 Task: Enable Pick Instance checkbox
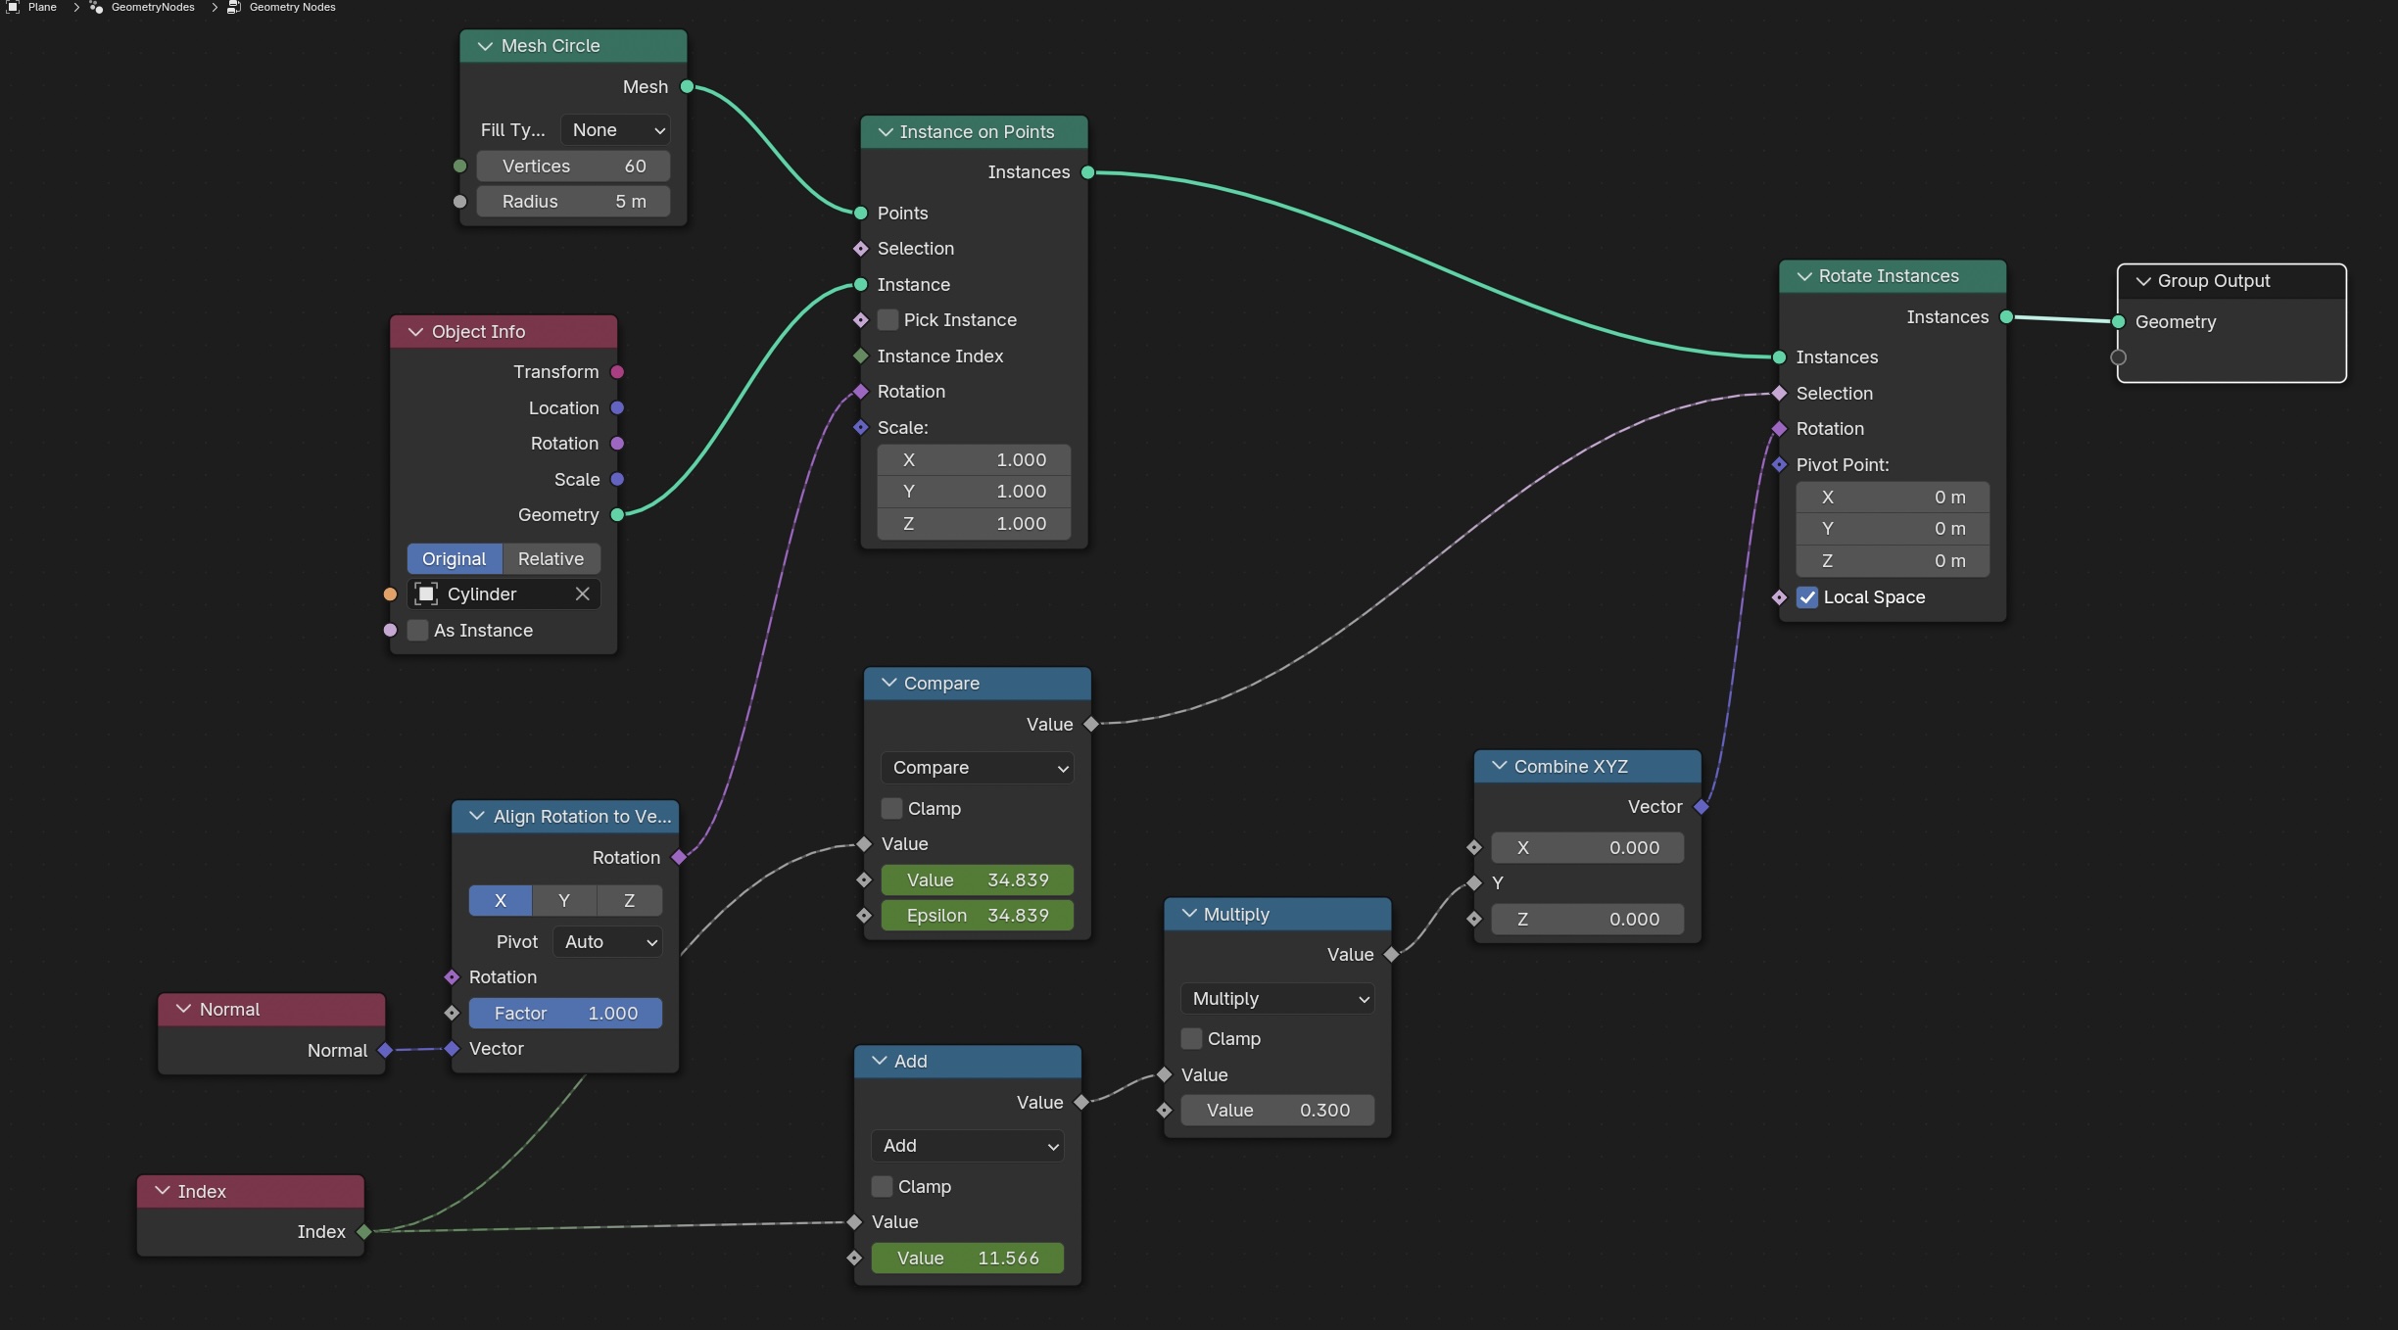[x=888, y=320]
